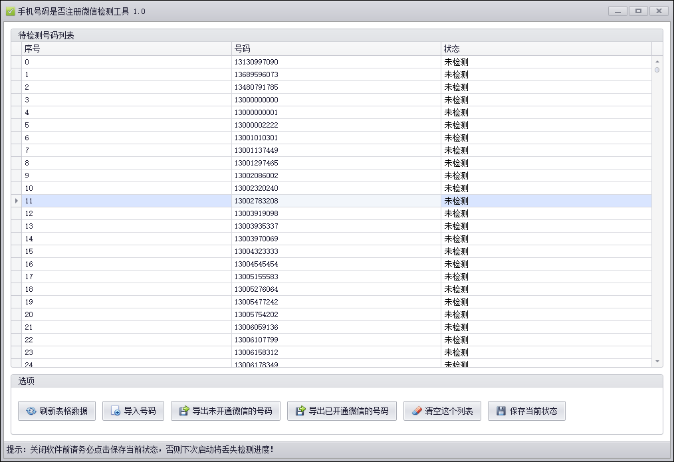Click the export icon on 导出已开通微信的号码
Screen dimensions: 674x462
(x=300, y=411)
